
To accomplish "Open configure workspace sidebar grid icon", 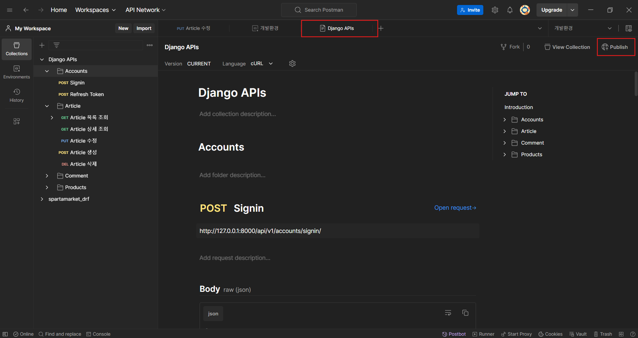I will [x=17, y=121].
